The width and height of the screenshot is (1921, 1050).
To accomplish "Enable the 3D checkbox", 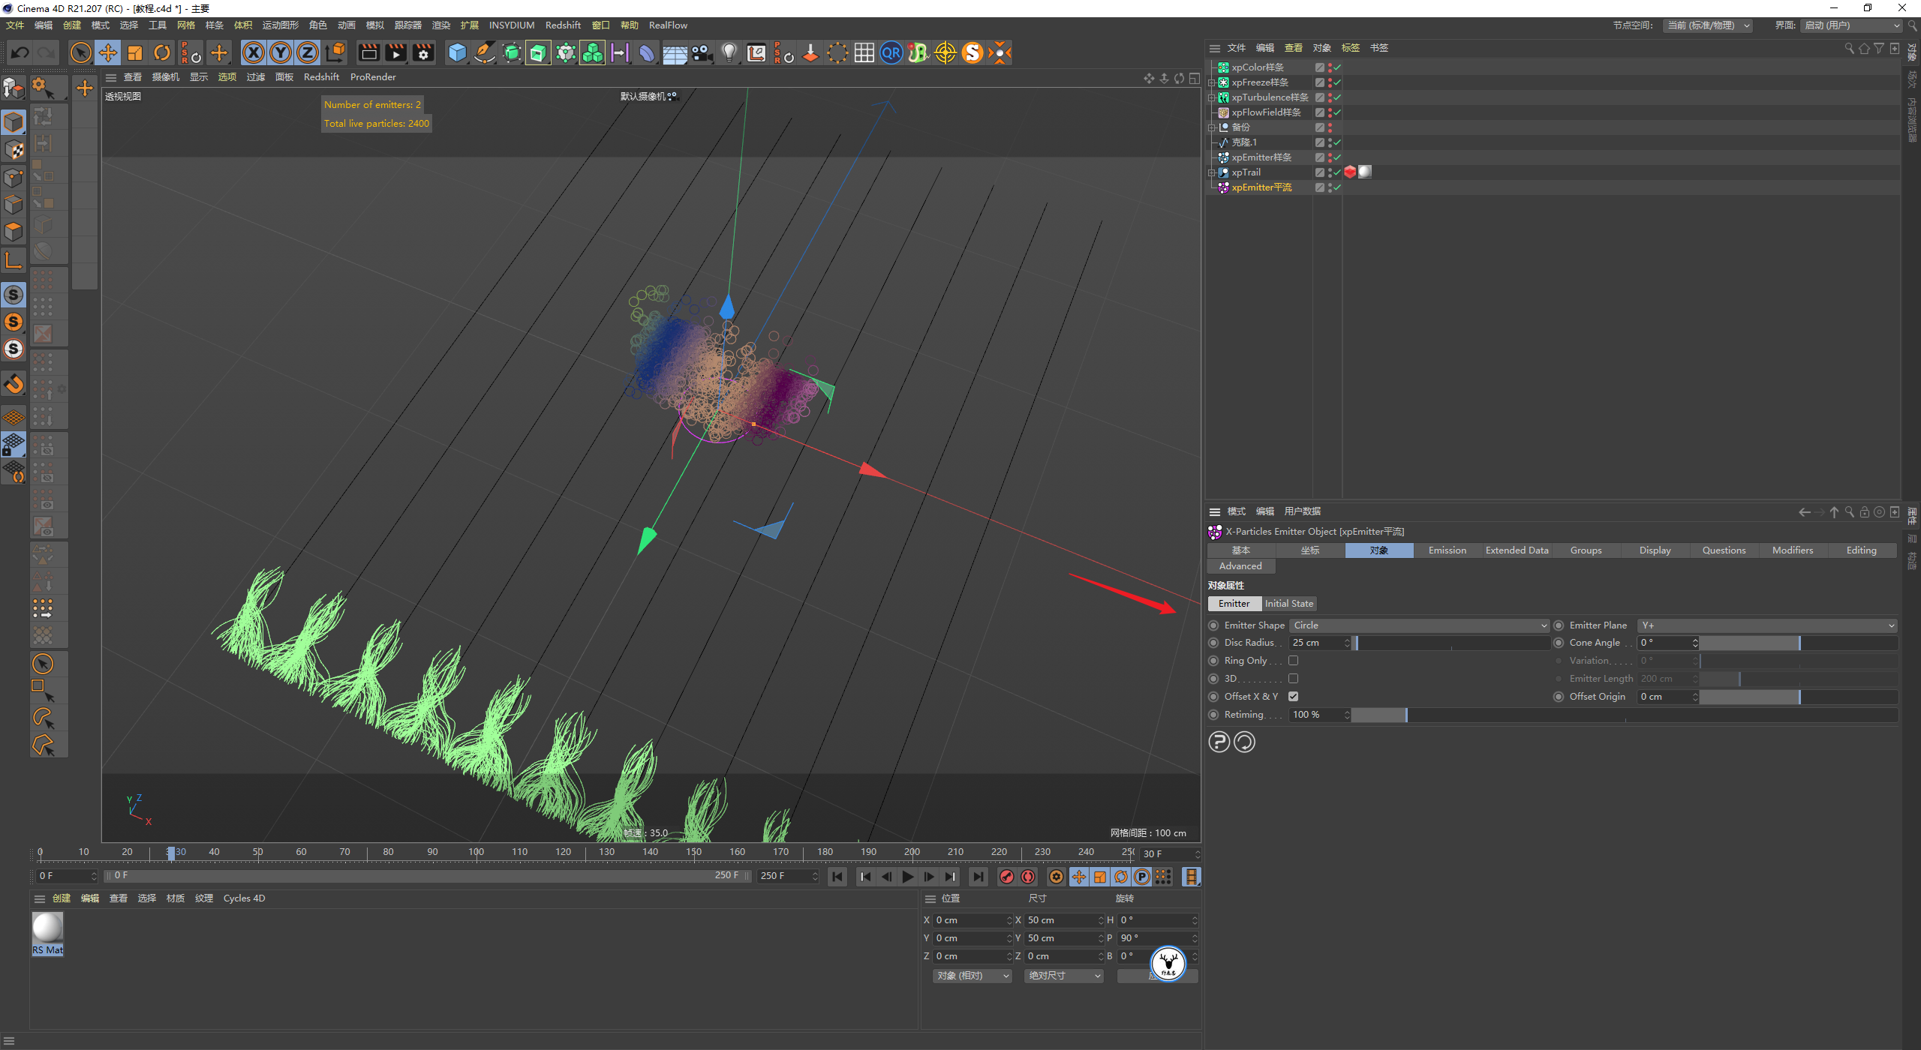I will [x=1293, y=679].
